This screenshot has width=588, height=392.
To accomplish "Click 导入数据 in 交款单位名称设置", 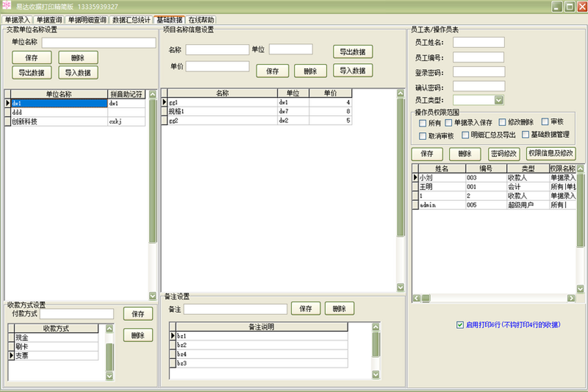I will pyautogui.click(x=78, y=73).
